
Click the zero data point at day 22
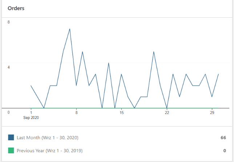coord(167,108)
